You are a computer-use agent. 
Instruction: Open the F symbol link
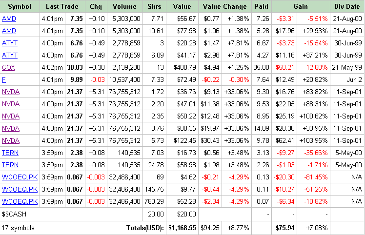pos(4,79)
